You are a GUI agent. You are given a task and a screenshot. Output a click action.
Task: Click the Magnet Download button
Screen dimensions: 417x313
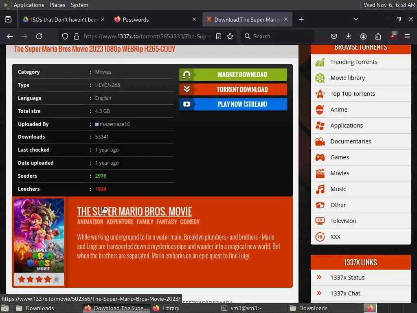coord(233,75)
